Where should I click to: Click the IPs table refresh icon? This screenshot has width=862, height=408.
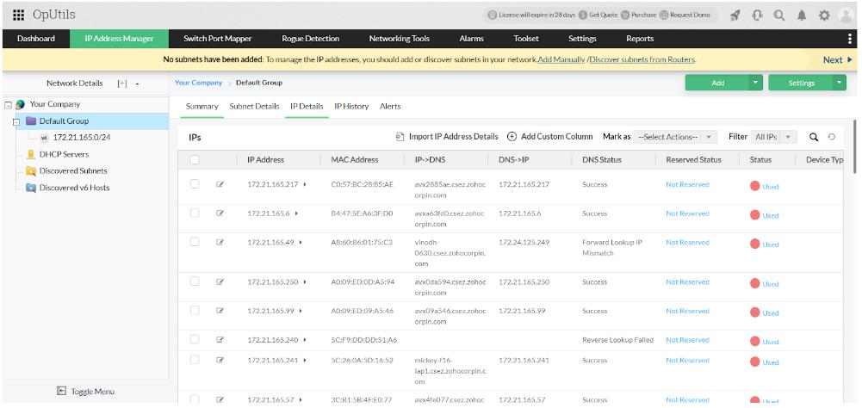[832, 137]
